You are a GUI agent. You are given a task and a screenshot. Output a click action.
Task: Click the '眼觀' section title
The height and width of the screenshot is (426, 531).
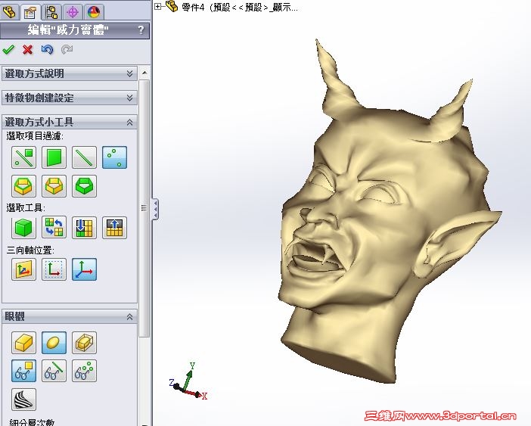(14, 317)
